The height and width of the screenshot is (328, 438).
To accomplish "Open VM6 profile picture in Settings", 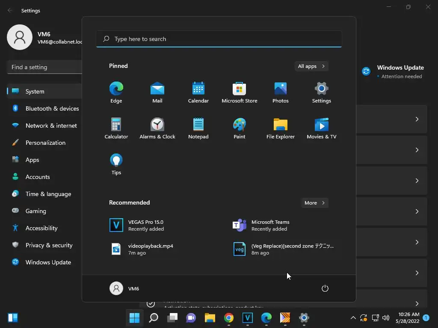I will pos(20,37).
